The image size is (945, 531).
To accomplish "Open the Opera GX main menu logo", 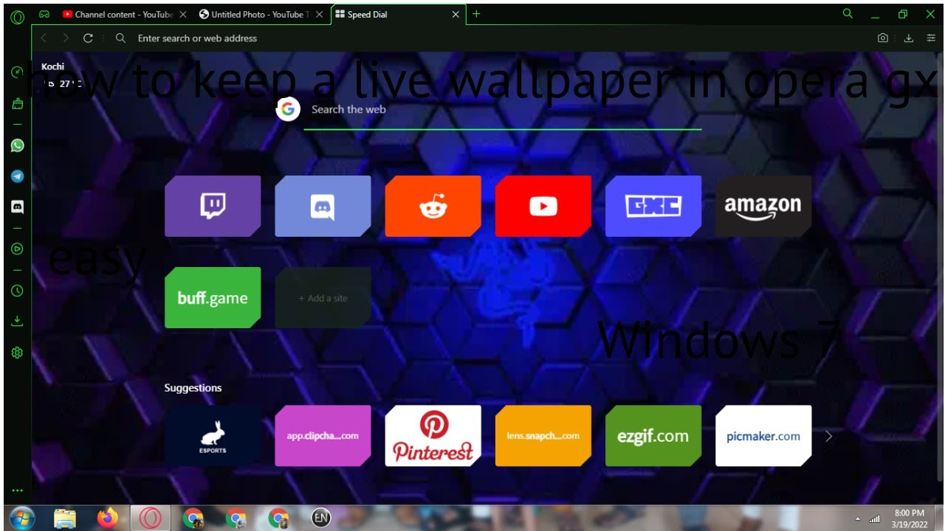I will click(x=18, y=16).
